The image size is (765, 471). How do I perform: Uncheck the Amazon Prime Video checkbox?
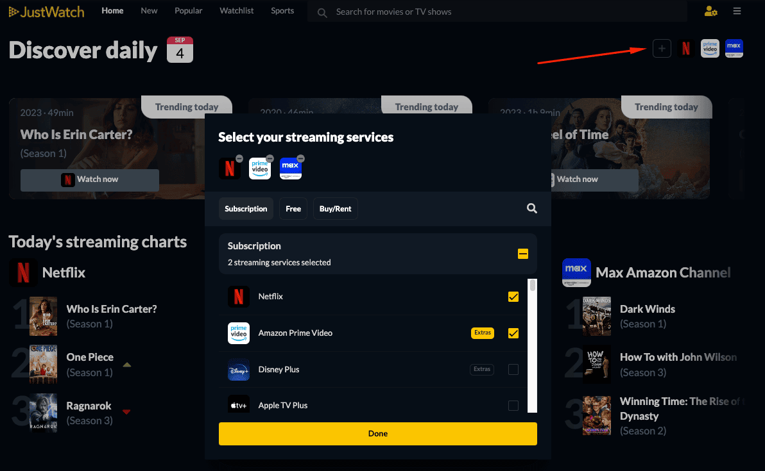tap(513, 333)
